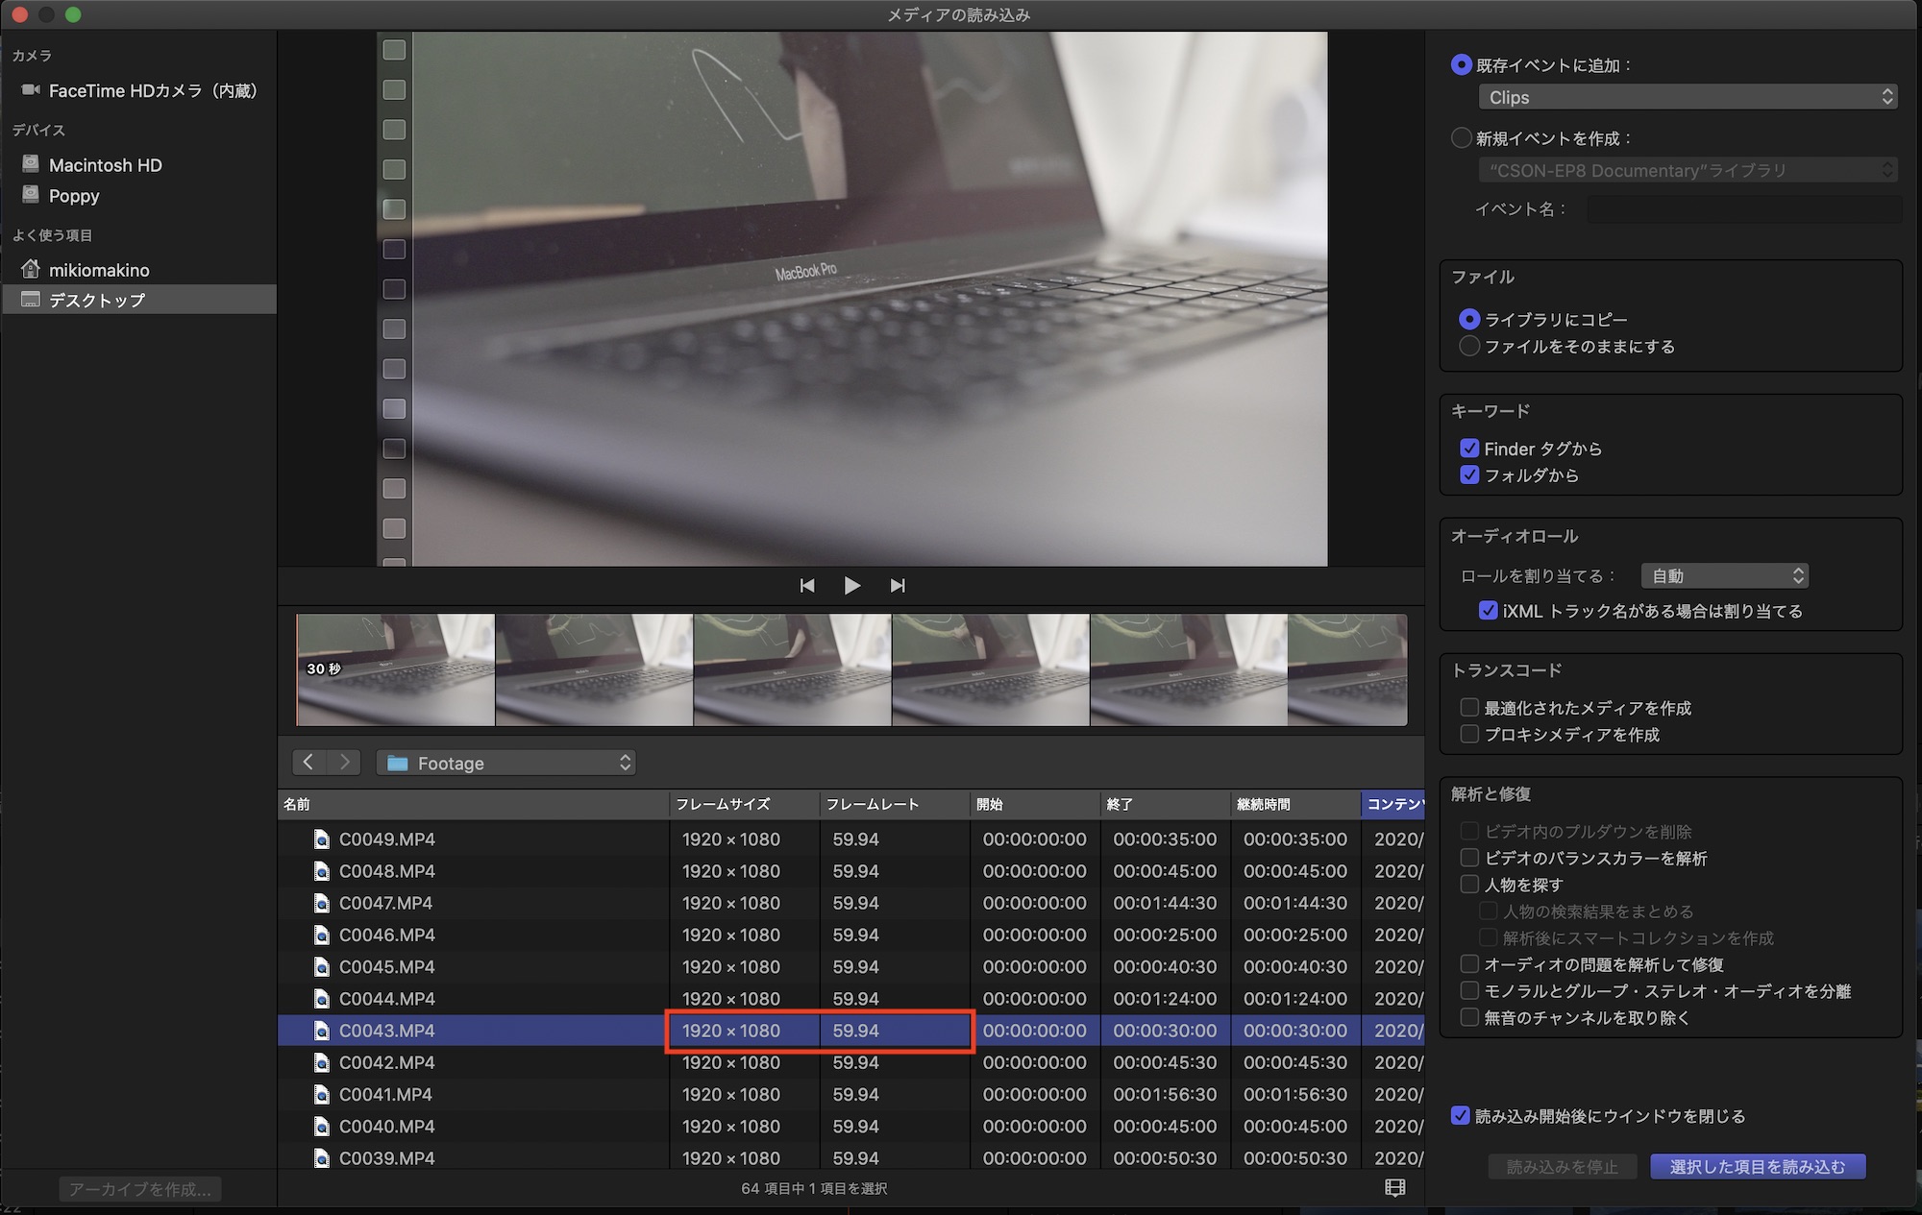The width and height of the screenshot is (1922, 1215).
Task: Select Macintosh HD device
Action: pos(105,165)
